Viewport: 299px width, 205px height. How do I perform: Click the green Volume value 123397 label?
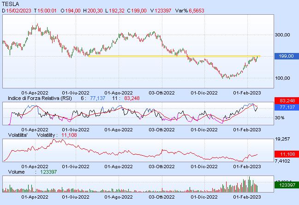click(48, 172)
